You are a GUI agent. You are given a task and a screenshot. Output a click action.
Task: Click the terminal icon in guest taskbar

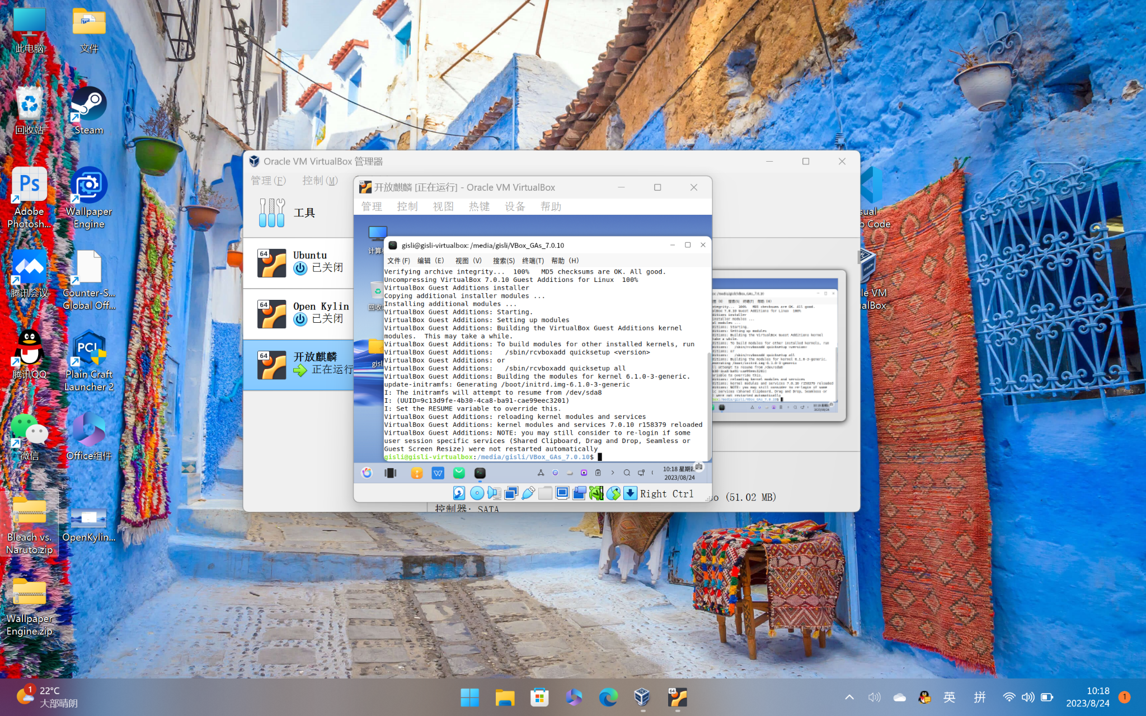point(480,473)
